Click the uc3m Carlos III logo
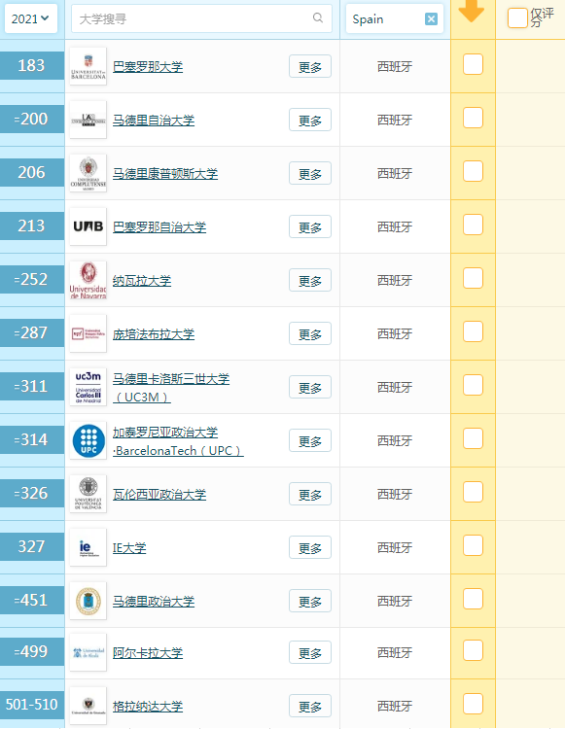 [88, 387]
